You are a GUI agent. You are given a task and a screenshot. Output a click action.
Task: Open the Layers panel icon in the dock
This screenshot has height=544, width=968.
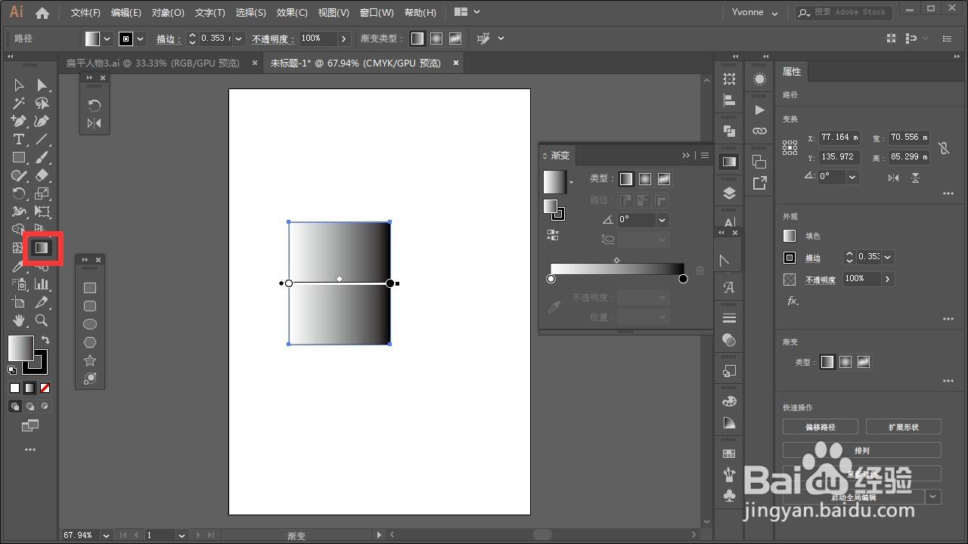729,193
